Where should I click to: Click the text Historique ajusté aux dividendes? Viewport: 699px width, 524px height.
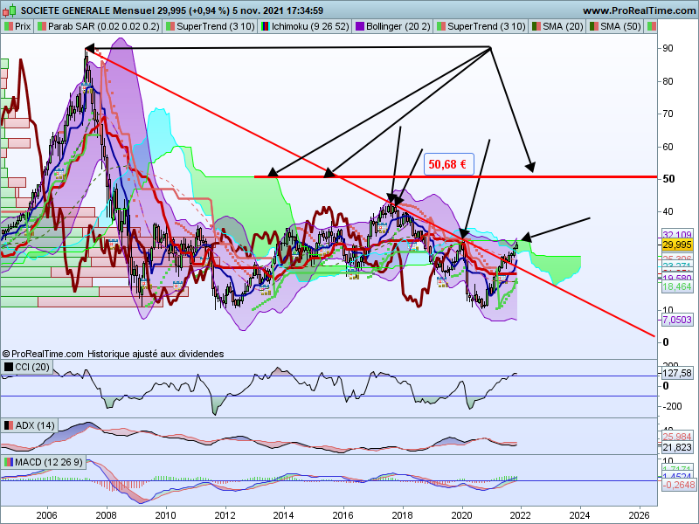156,354
